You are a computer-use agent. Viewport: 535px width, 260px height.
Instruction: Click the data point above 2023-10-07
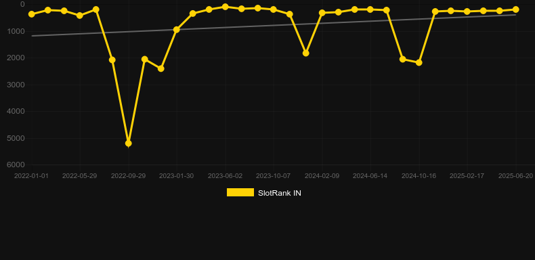pos(274,9)
